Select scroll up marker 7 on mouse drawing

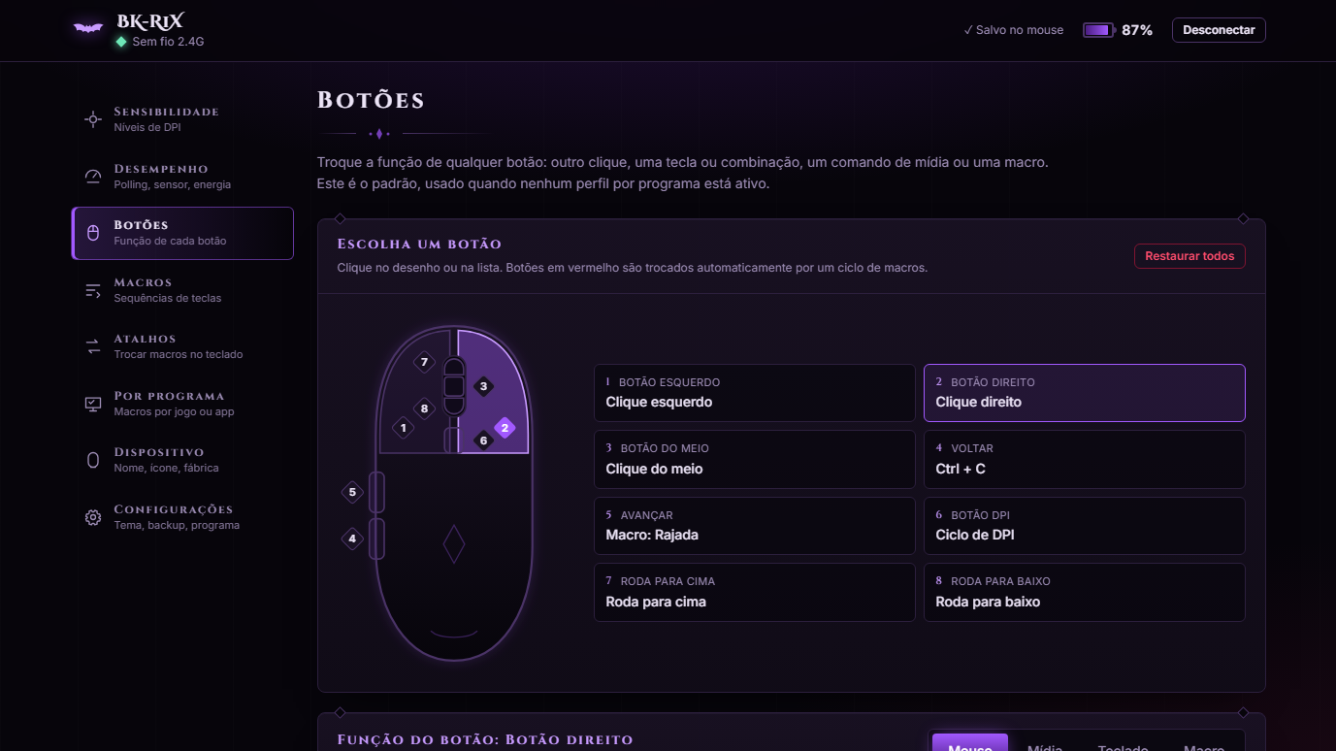coord(424,362)
